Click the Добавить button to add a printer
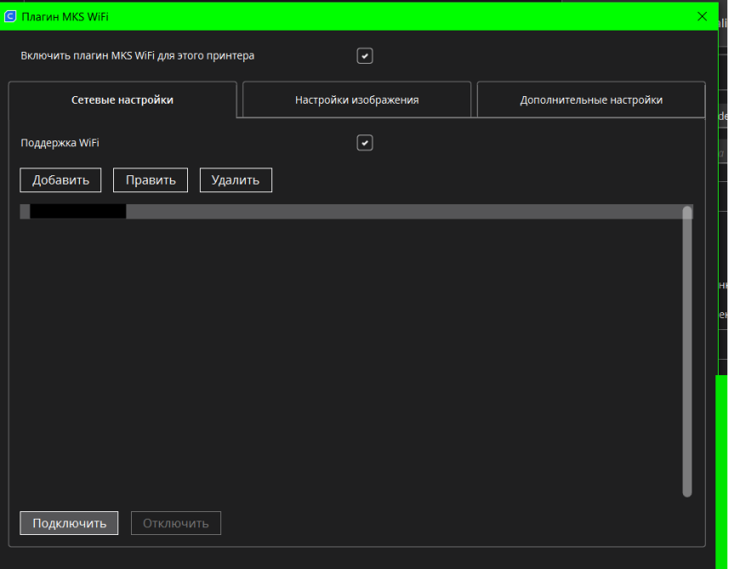 point(60,179)
